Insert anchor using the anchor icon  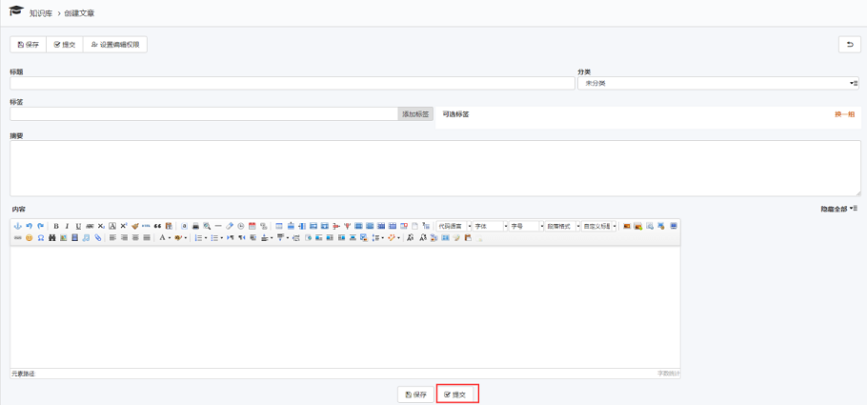click(x=17, y=226)
